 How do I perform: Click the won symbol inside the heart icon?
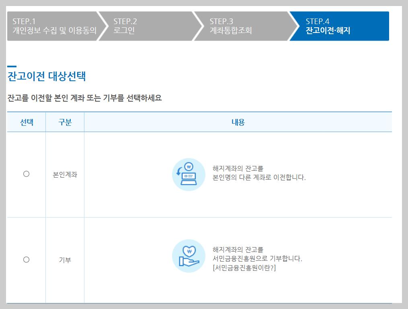coord(189,251)
